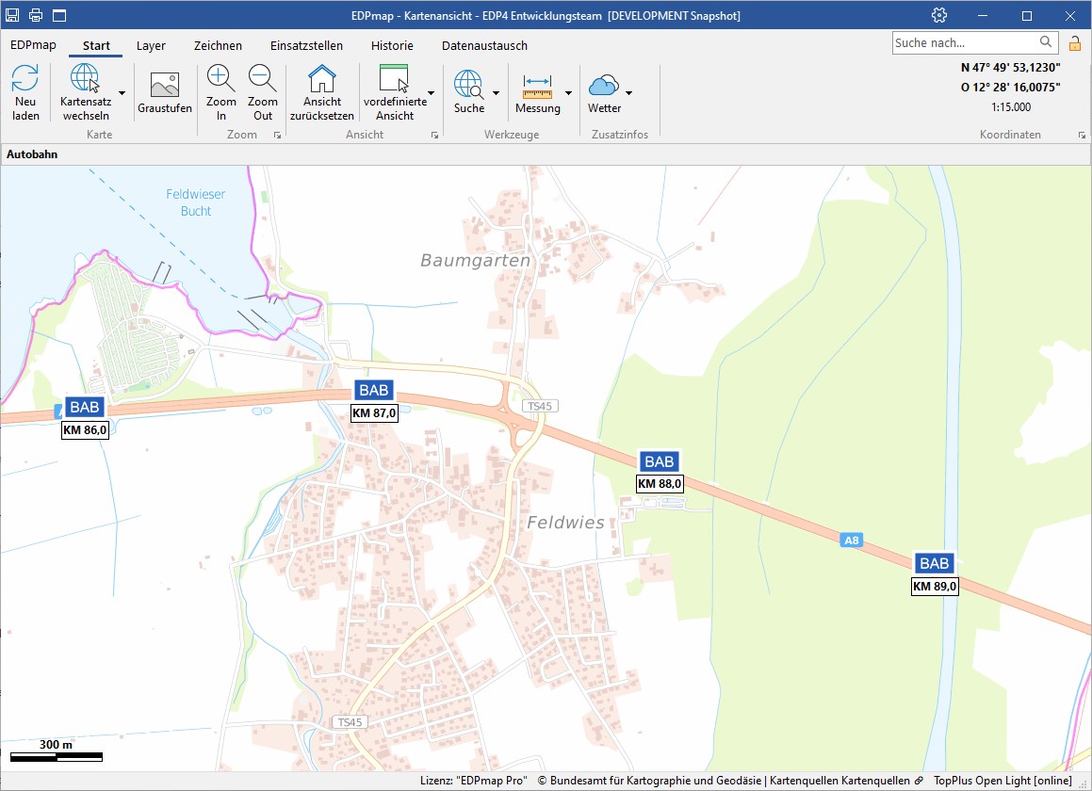This screenshot has width=1092, height=791.
Task: Click the Neu laden refresh icon
Action: click(25, 80)
